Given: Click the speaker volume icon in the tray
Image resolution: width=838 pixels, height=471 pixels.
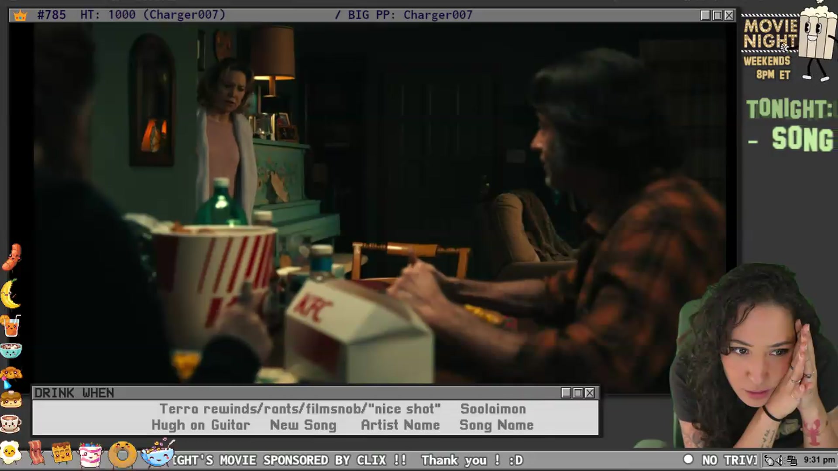Looking at the screenshot, I should 780,460.
